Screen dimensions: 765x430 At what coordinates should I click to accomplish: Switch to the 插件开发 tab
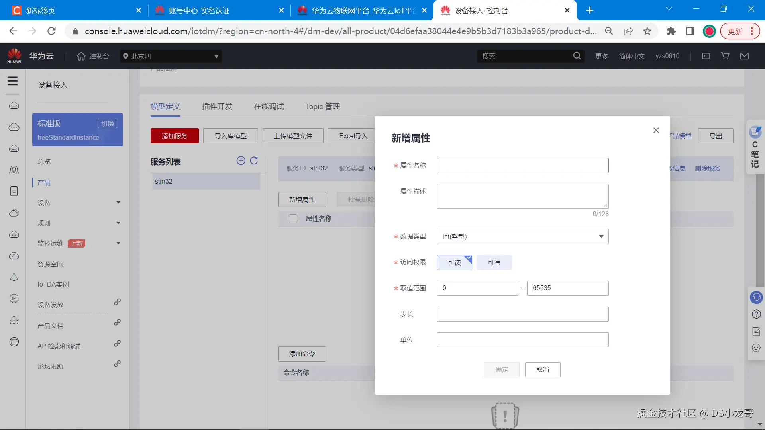[217, 106]
